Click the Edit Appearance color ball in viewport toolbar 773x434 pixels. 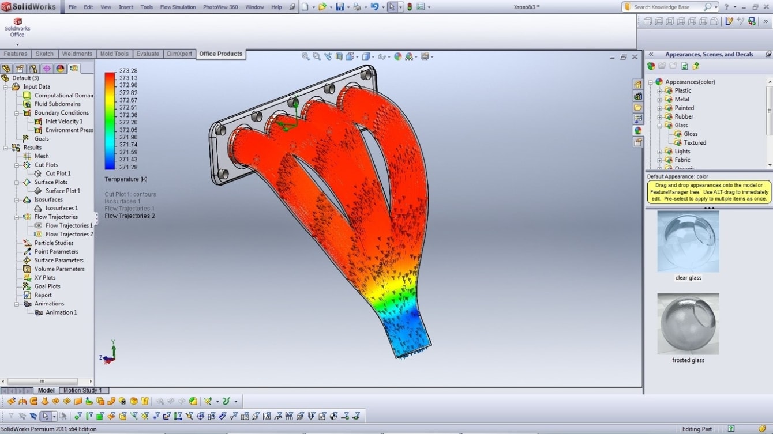(398, 56)
